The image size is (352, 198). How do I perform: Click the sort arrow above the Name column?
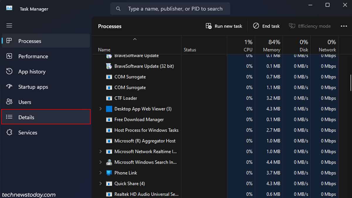click(135, 39)
